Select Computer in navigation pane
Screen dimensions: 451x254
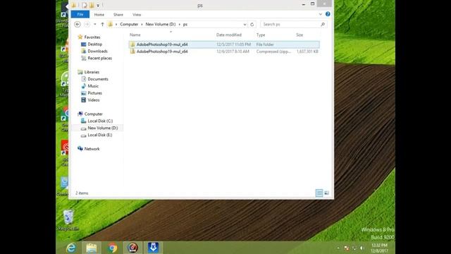[x=93, y=114]
